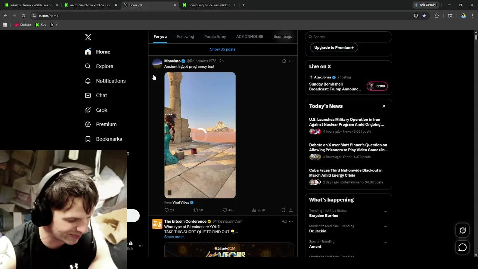The image size is (478, 269).
Task: Switch to Following tab
Action: 185,37
